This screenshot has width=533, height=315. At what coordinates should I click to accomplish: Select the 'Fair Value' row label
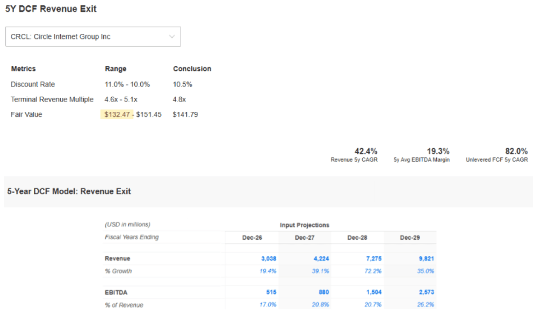(x=26, y=114)
